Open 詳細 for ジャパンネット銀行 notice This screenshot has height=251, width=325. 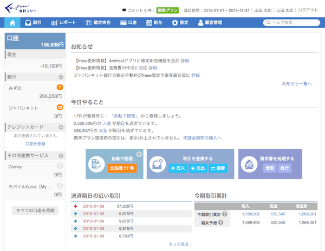pos(196,75)
